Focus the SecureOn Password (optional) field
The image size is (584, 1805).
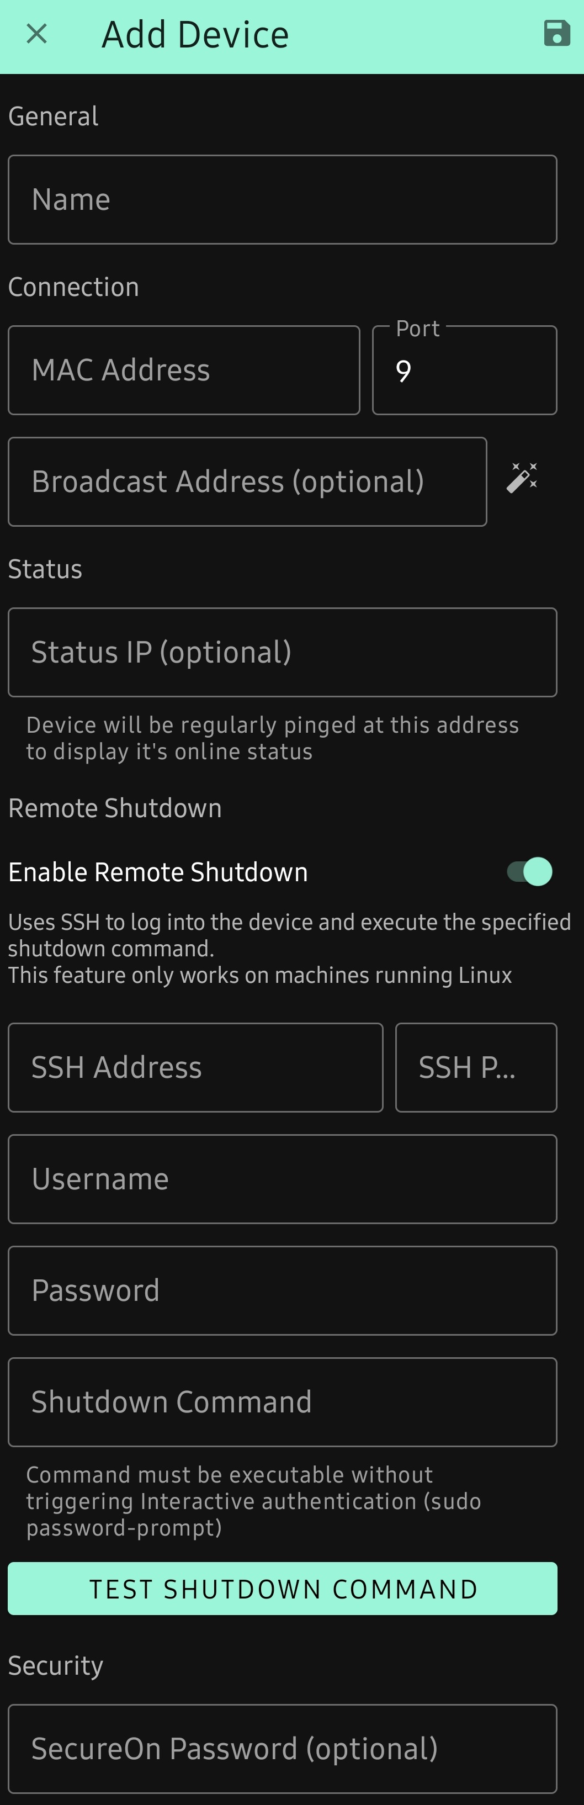[x=282, y=1748]
